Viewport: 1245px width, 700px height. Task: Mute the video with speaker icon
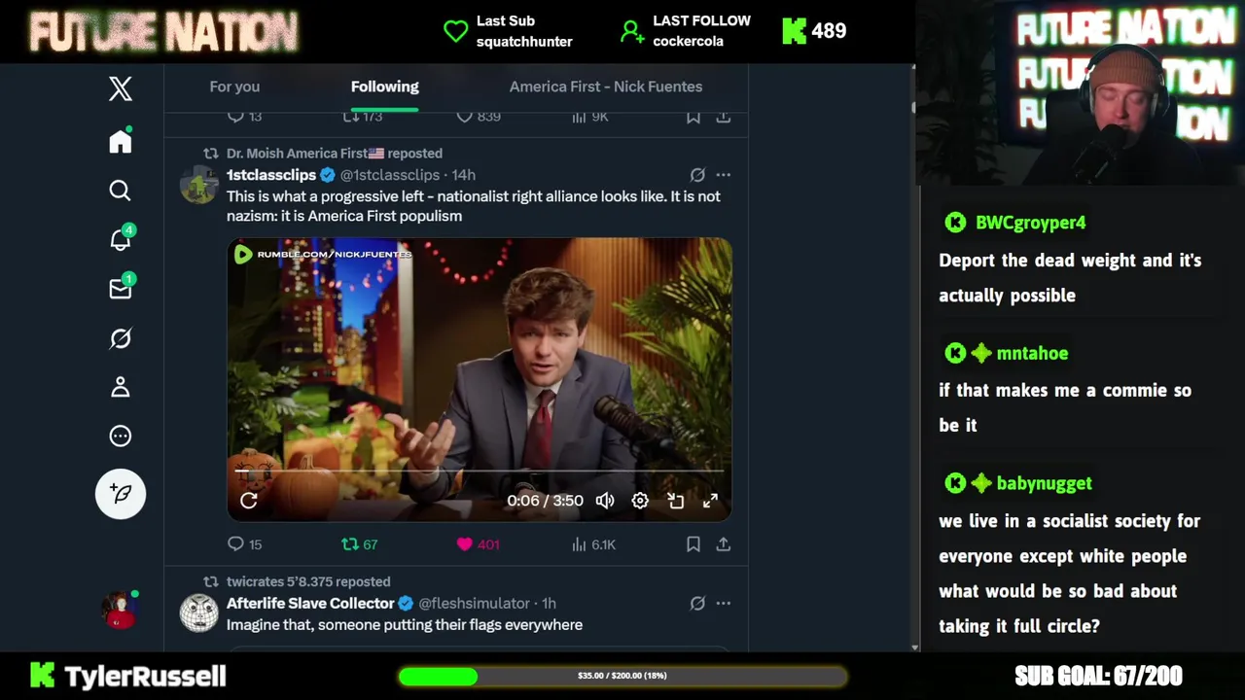[605, 501]
